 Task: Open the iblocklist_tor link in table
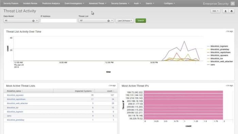13,107
